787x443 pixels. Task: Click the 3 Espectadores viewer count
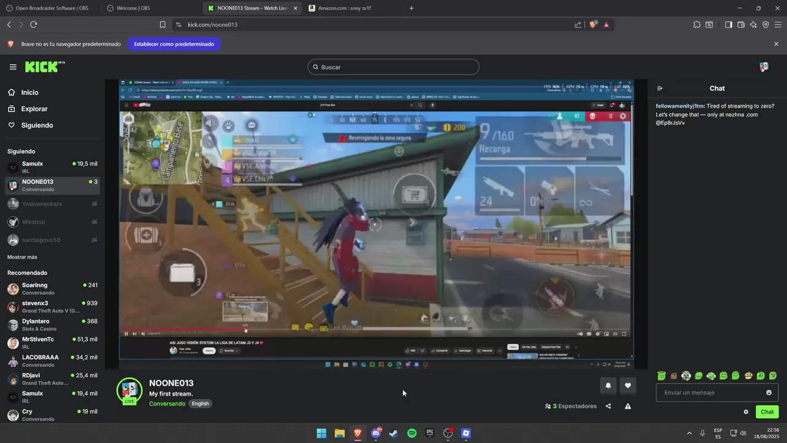pos(571,406)
